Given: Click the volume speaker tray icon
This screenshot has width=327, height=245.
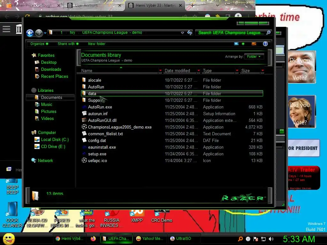Looking at the screenshot, I should [271, 239].
